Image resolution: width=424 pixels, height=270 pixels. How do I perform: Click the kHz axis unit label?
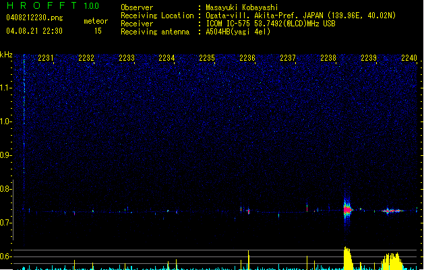6,55
